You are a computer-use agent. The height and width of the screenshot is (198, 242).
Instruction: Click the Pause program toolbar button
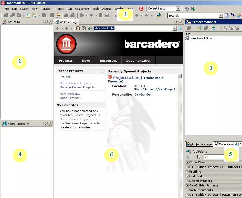(101, 15)
